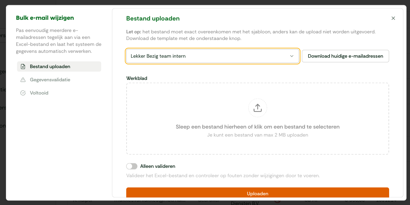The height and width of the screenshot is (205, 410).
Task: Select the Bestand uploaden step label
Action: tap(50, 67)
